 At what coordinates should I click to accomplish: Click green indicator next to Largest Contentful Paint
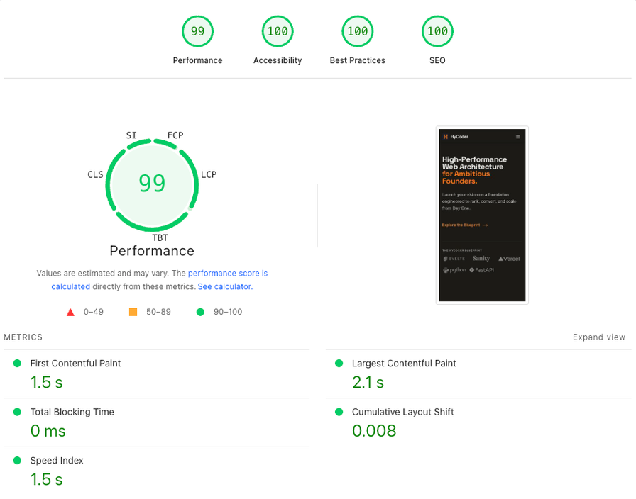click(x=339, y=363)
